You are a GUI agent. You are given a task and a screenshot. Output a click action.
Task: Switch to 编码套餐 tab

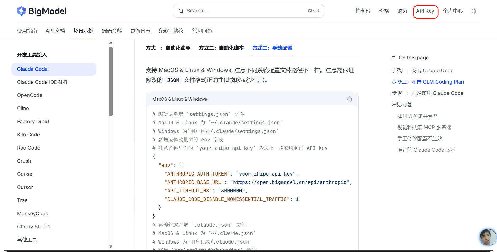[112, 31]
